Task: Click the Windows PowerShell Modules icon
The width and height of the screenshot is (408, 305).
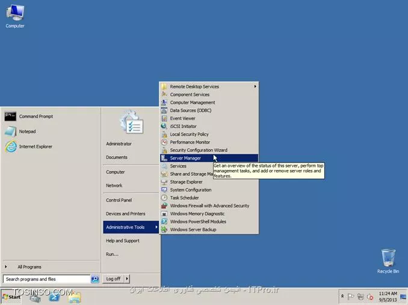Action: pyautogui.click(x=164, y=222)
